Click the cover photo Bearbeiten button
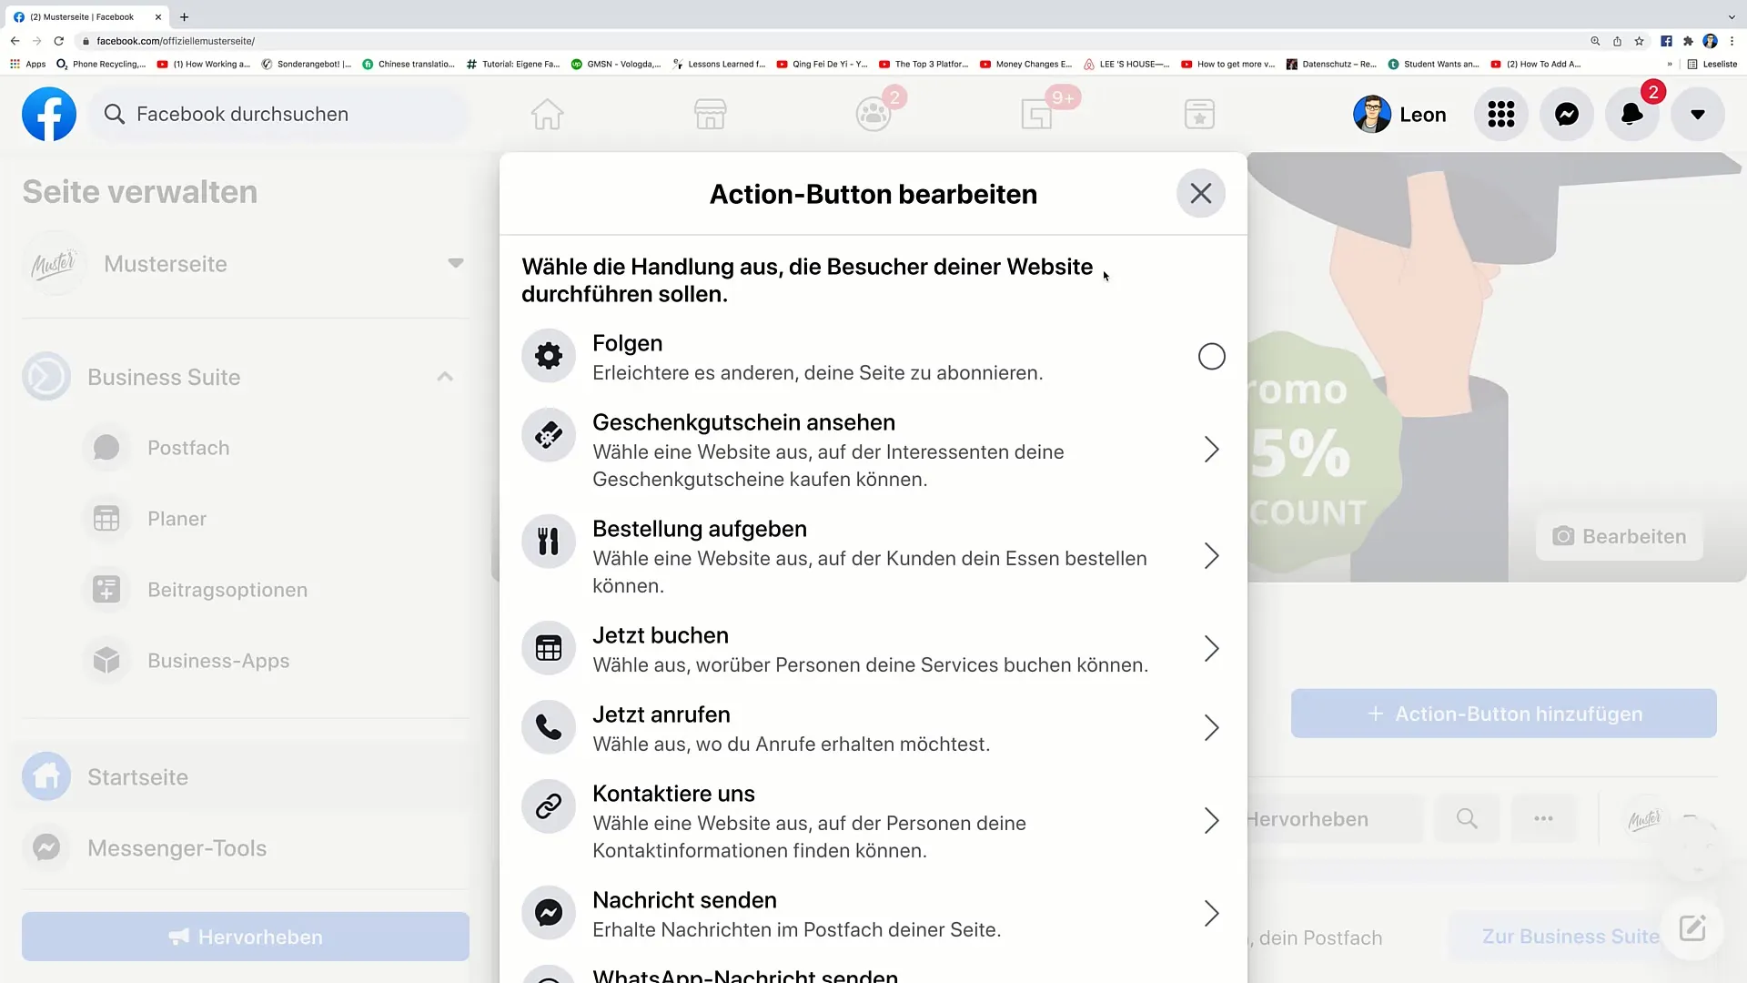The image size is (1747, 983). [x=1619, y=536]
